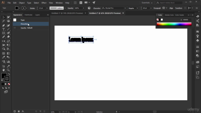
Task: Set fill mode to Gradient in toolbox
Action: (x=6, y=84)
